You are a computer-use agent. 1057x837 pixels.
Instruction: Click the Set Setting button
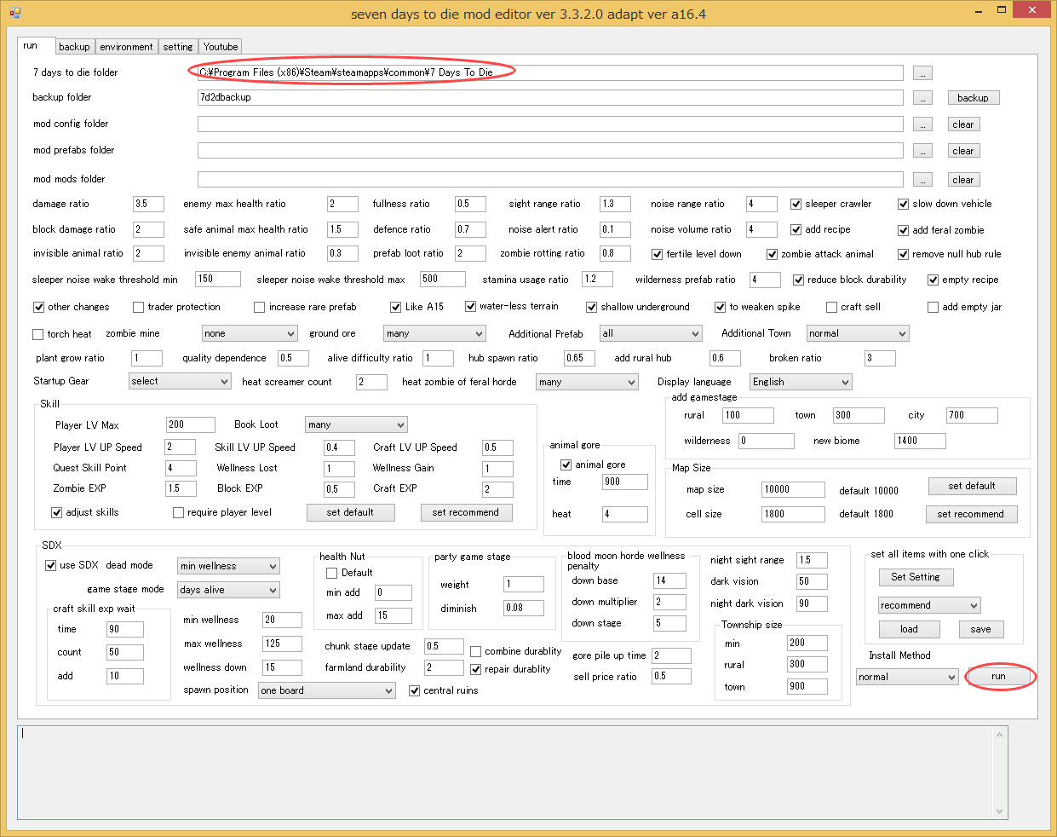click(x=916, y=577)
